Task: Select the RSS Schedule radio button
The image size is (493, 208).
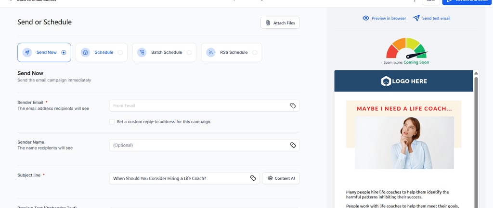Action: click(x=255, y=53)
